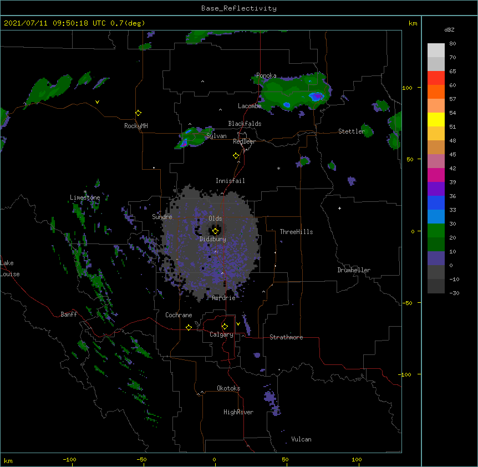
Task: Choose the bright blue swatch below label 36
Action: click(x=436, y=202)
